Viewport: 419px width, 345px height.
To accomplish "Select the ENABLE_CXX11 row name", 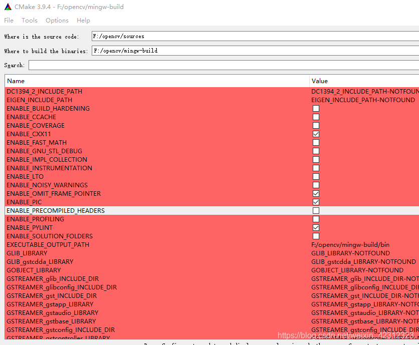I will tap(29, 134).
